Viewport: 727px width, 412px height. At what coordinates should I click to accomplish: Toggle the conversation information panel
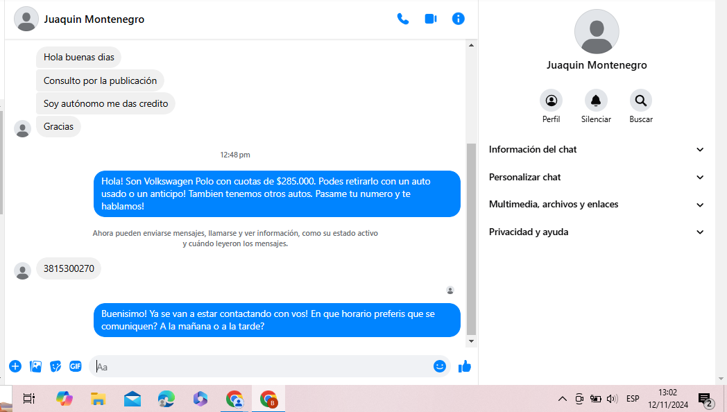pos(458,19)
